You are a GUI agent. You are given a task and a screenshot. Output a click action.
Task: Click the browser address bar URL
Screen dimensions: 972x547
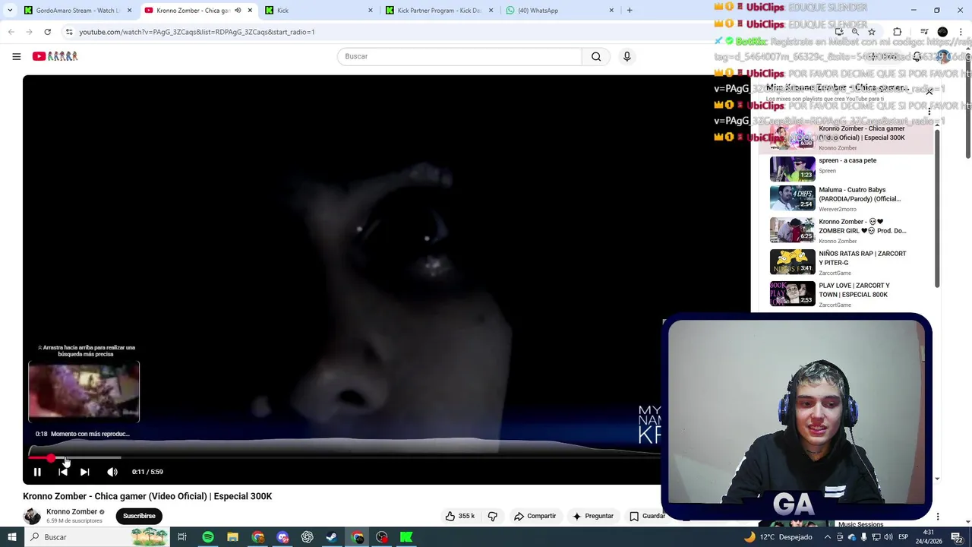[197, 32]
